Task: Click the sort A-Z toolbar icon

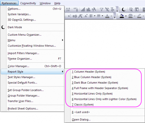Action: pos(68,10)
